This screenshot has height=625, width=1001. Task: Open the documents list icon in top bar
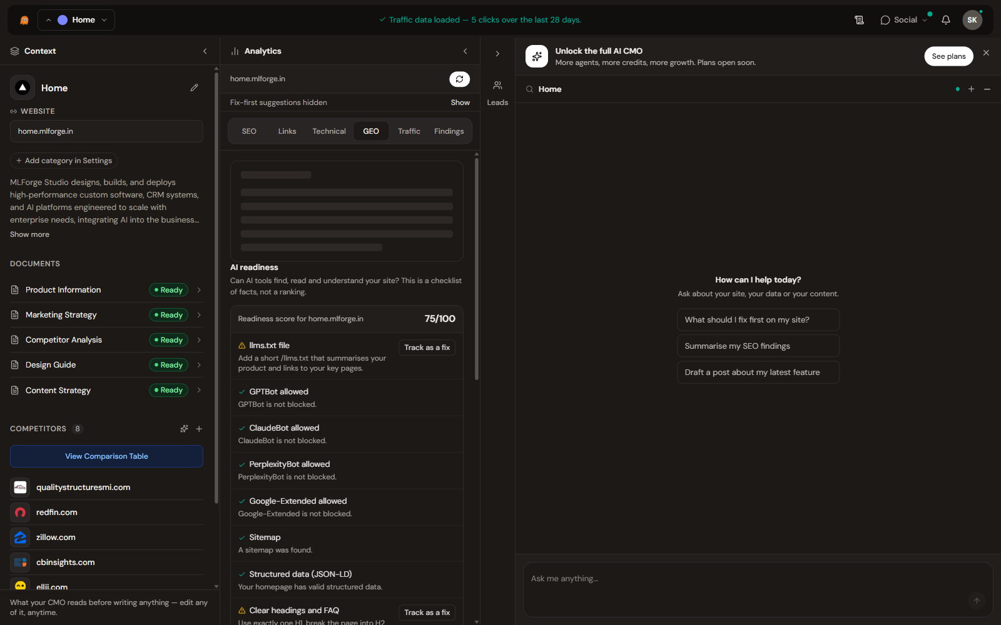tap(859, 20)
